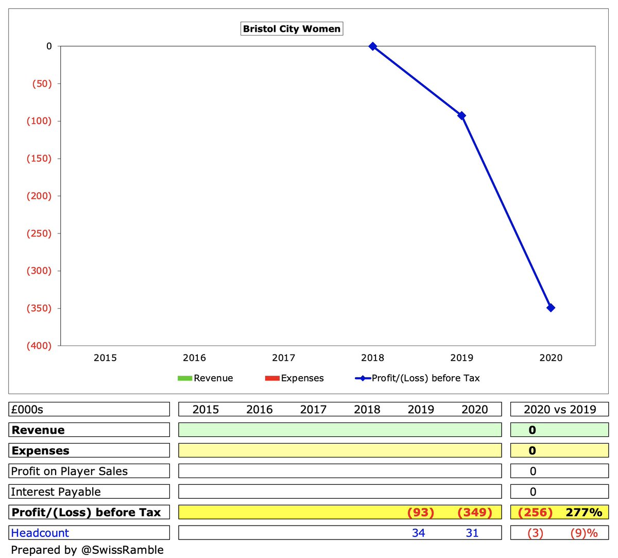Click the (350) y-axis label
The width and height of the screenshot is (618, 558).
coord(40,308)
